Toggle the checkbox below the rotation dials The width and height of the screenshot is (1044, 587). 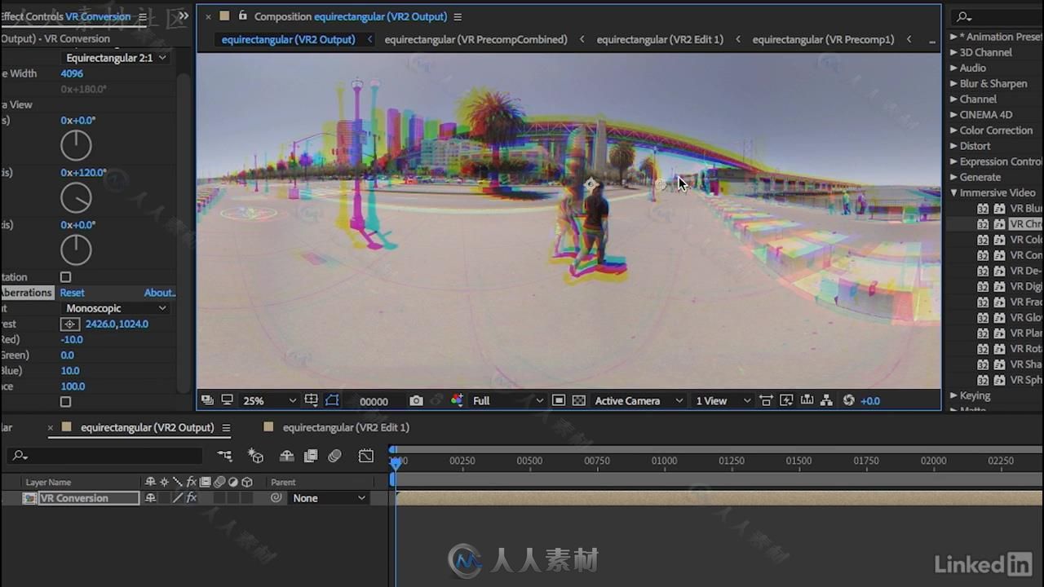65,277
